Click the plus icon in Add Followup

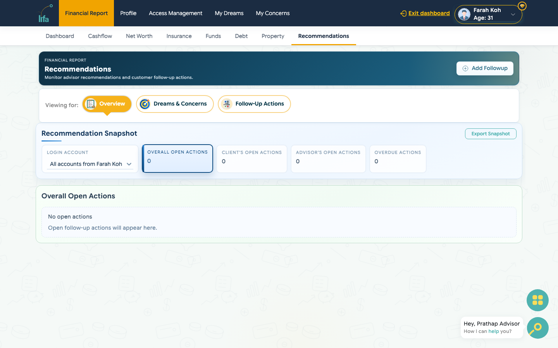point(465,68)
